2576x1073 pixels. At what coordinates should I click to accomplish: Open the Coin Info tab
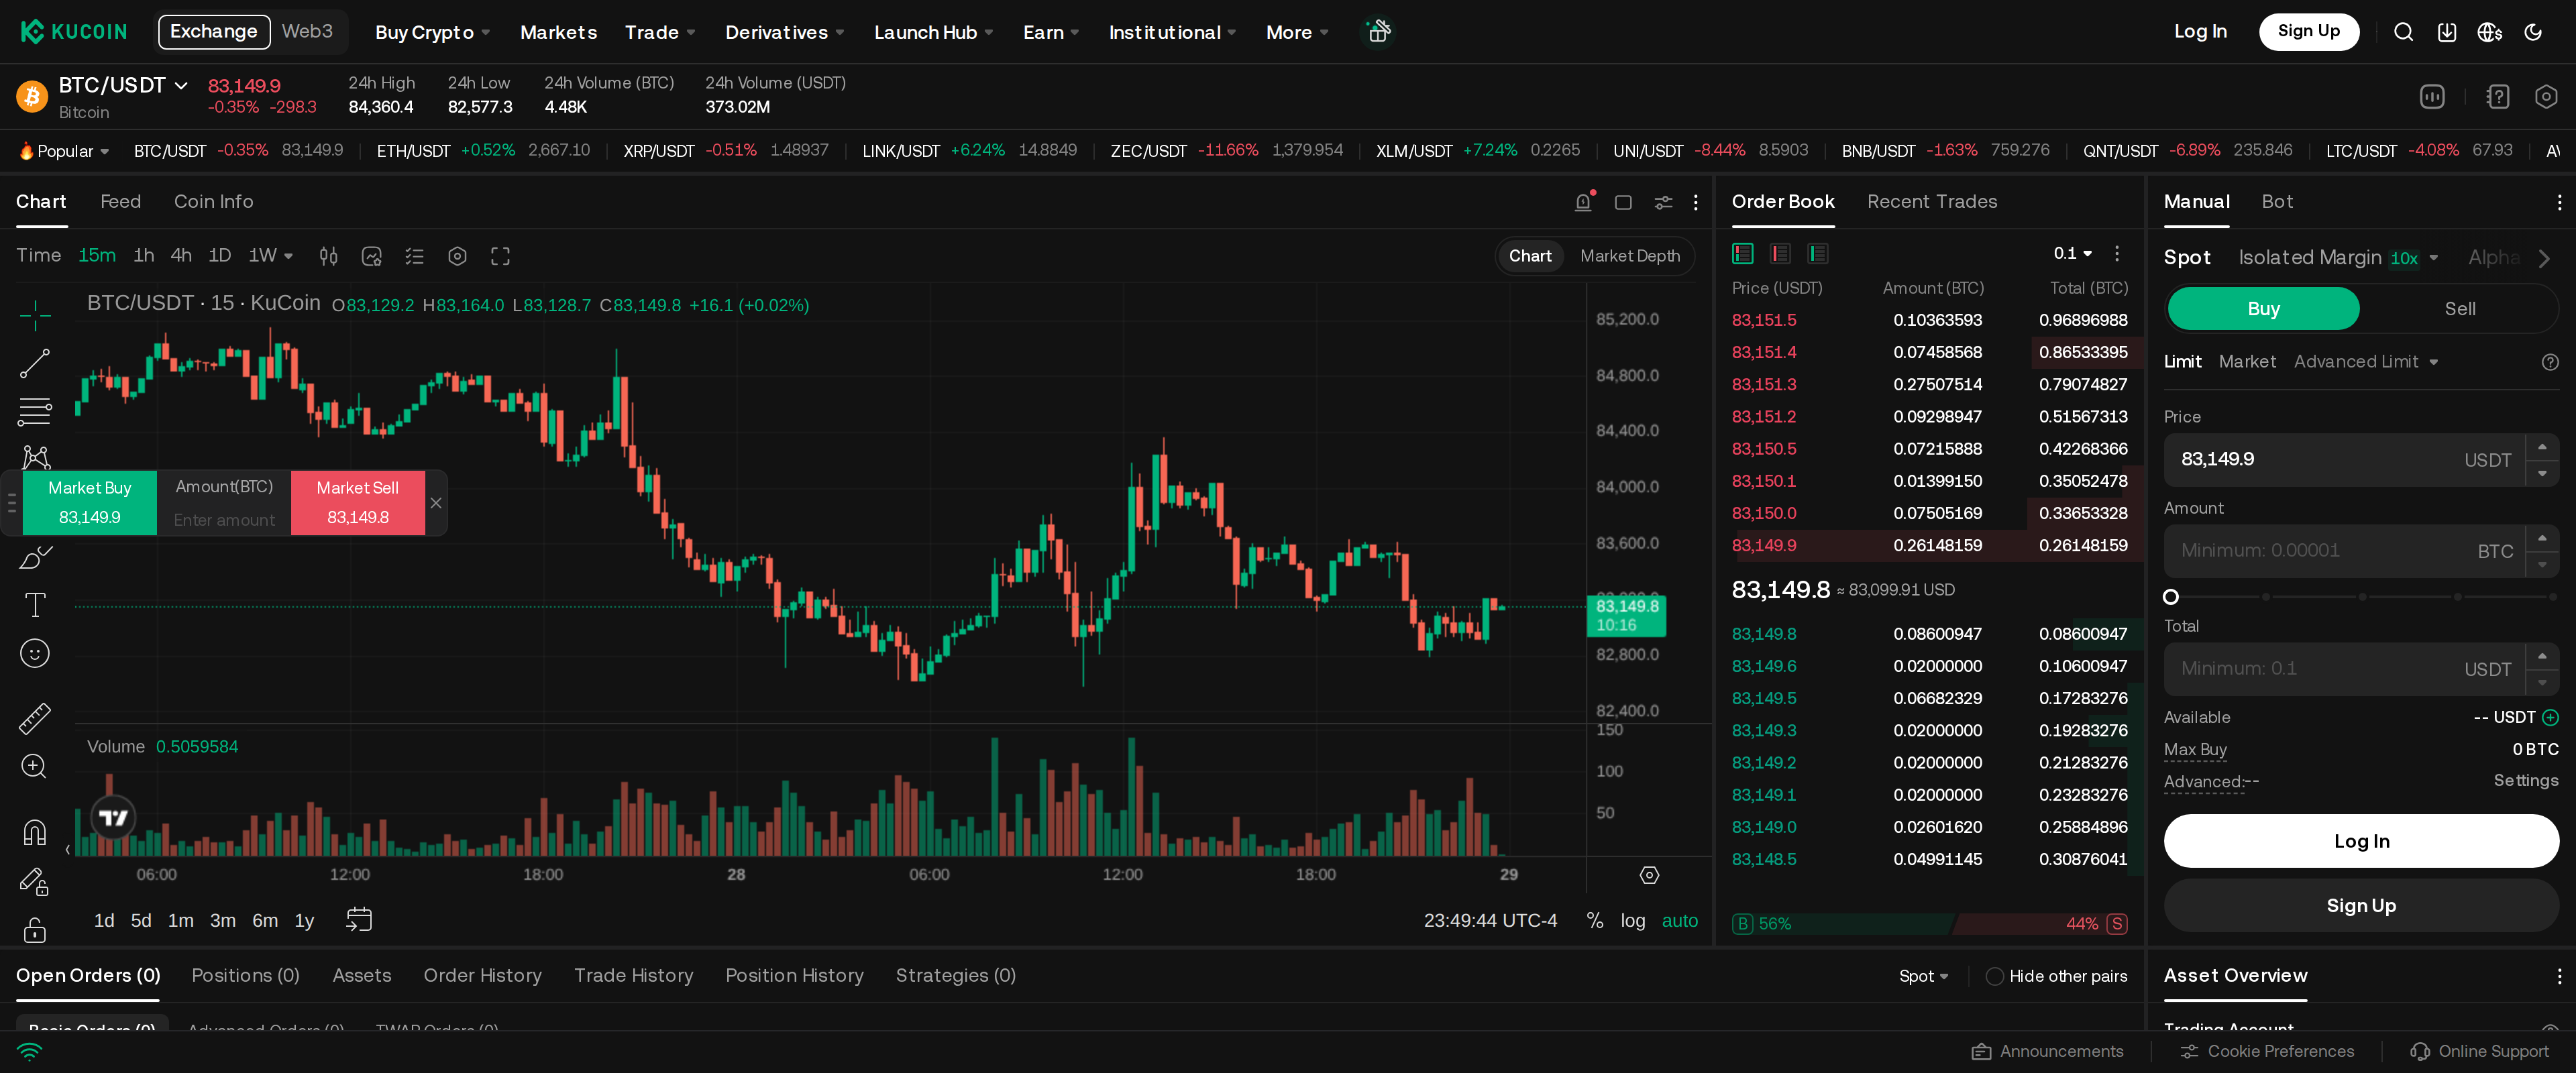pyautogui.click(x=213, y=201)
